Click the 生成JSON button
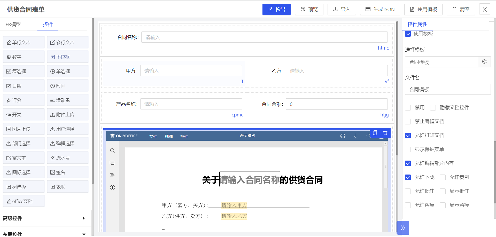Viewport: 496px width, 237px height. click(x=380, y=9)
